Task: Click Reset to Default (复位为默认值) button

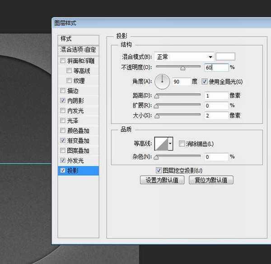Action: [211, 180]
